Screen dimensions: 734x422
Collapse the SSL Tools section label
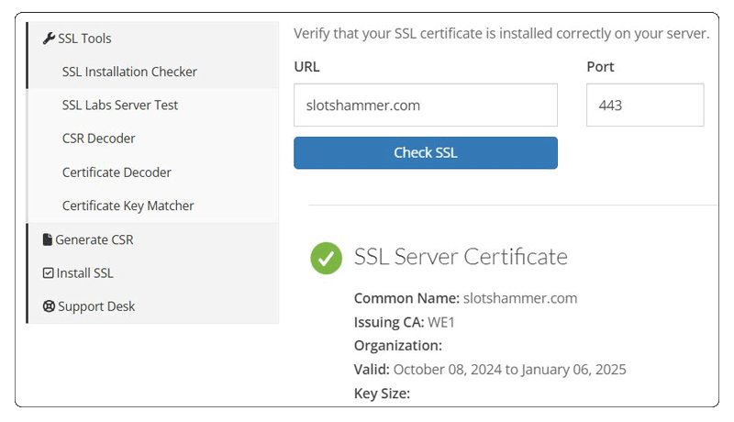coord(84,39)
